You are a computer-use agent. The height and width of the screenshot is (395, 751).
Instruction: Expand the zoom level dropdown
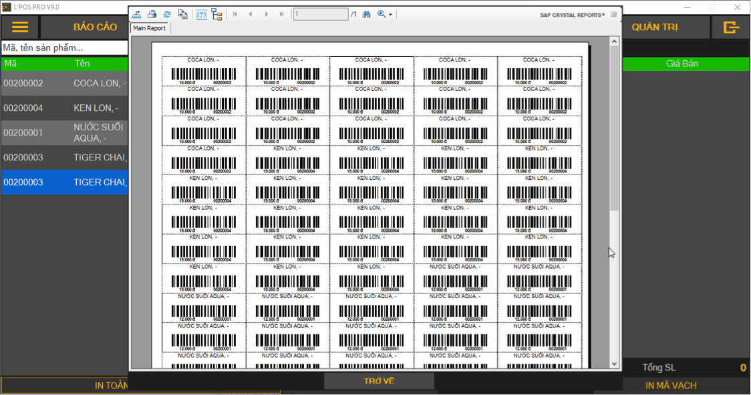(391, 14)
